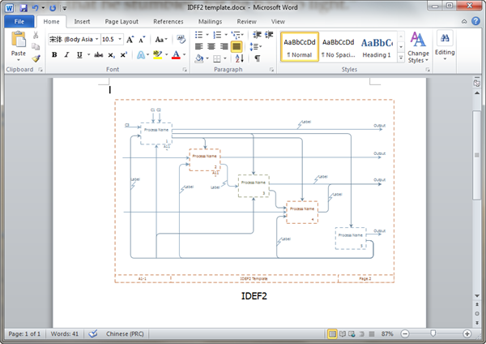Open the File menu button
Image resolution: width=486 pixels, height=344 pixels.
click(x=19, y=21)
